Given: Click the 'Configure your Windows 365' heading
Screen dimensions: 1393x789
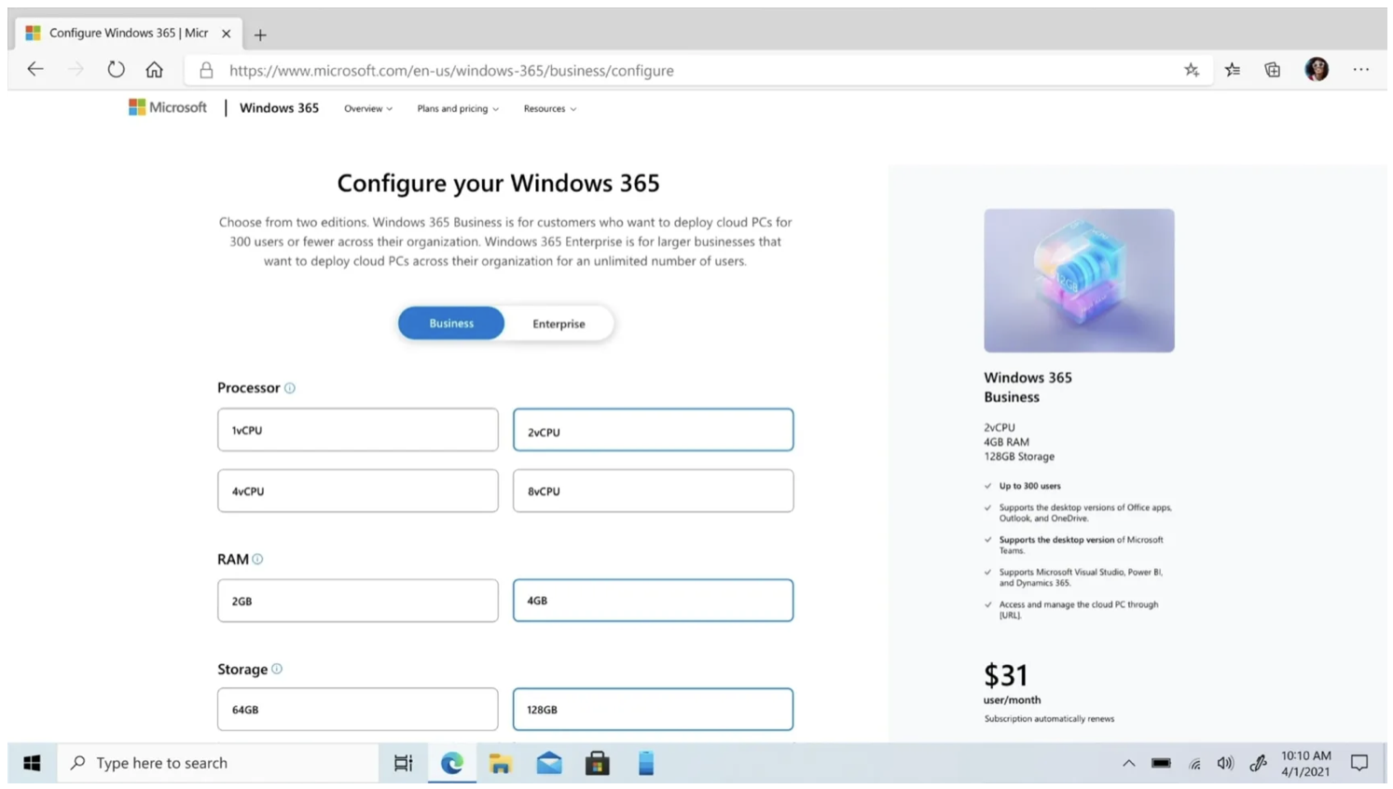Looking at the screenshot, I should (x=498, y=184).
